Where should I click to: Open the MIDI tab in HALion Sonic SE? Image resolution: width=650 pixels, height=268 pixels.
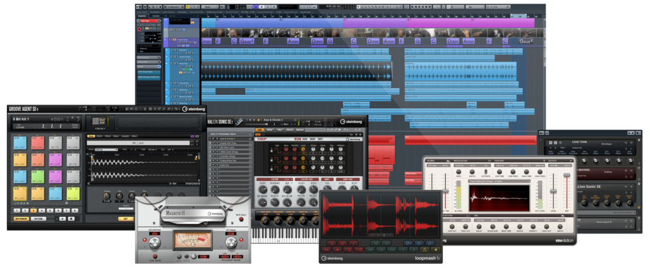[269, 130]
